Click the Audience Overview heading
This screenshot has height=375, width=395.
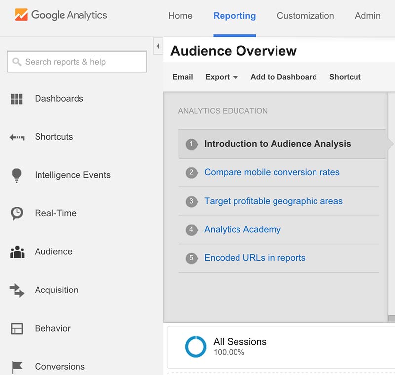(x=234, y=51)
